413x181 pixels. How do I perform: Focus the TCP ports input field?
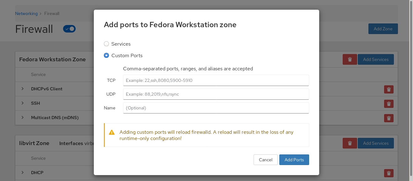point(216,80)
